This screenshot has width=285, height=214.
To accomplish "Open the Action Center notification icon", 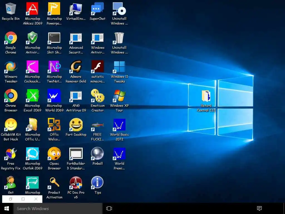I will pos(259,208).
